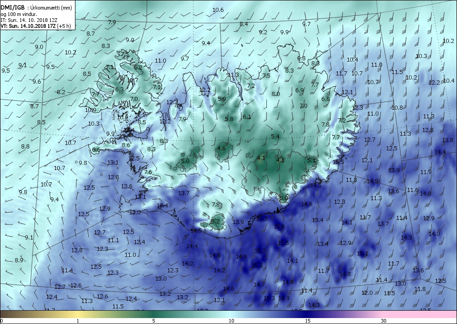Click the 13.8 value at the right edge

point(447,140)
